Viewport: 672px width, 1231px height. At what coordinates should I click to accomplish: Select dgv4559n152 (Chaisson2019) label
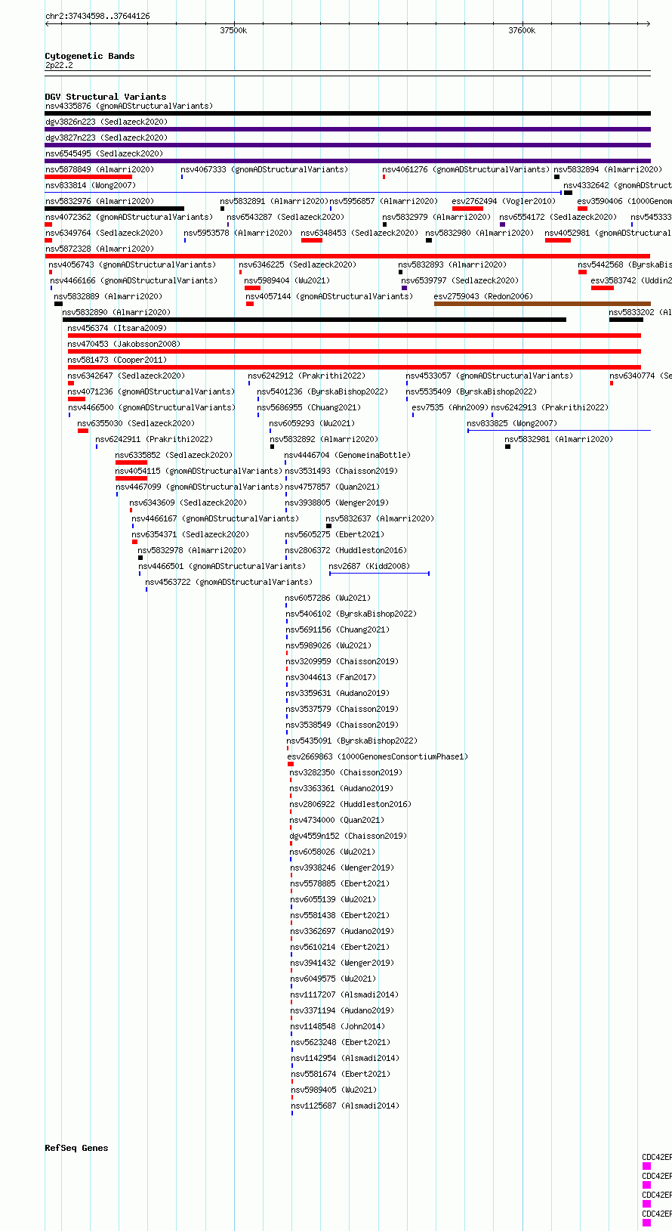(349, 836)
